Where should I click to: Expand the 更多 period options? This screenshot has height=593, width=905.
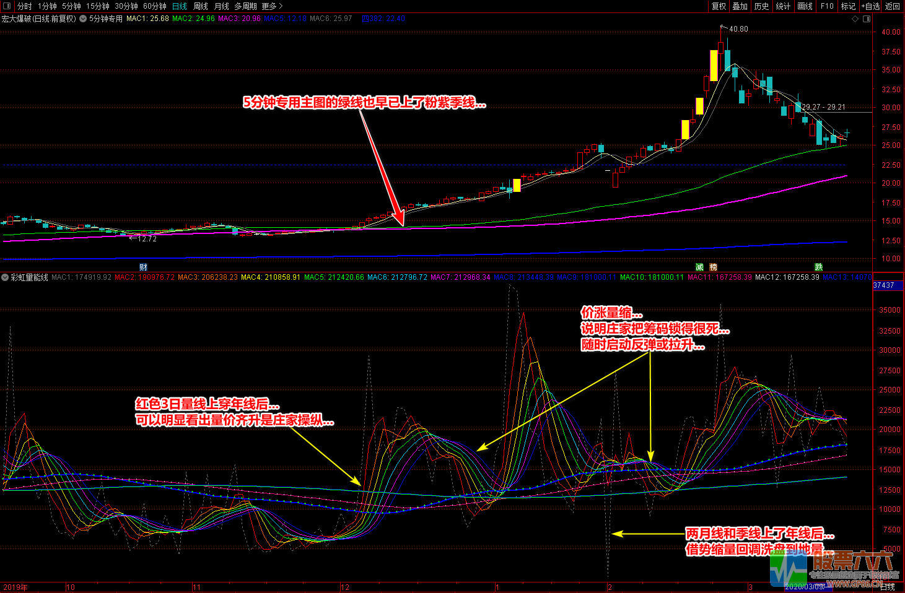[x=272, y=6]
